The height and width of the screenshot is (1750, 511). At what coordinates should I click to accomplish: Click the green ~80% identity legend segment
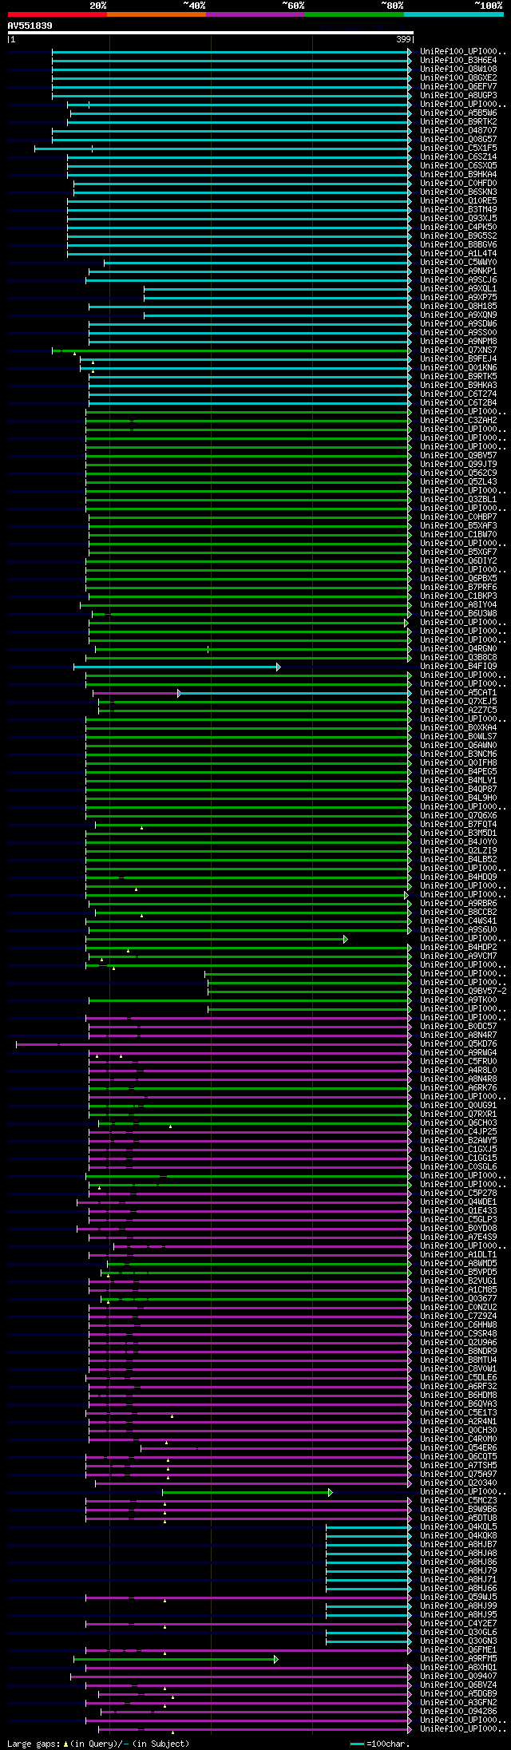[x=354, y=14]
